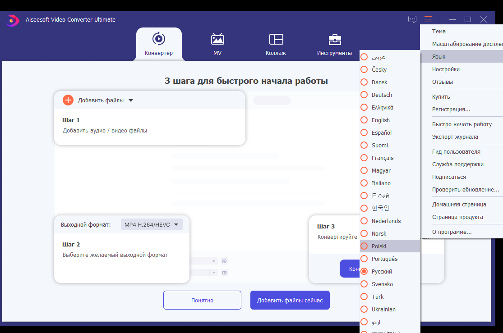Viewport: 503px width, 333px height.
Task: Select Español language
Action: pos(390,132)
